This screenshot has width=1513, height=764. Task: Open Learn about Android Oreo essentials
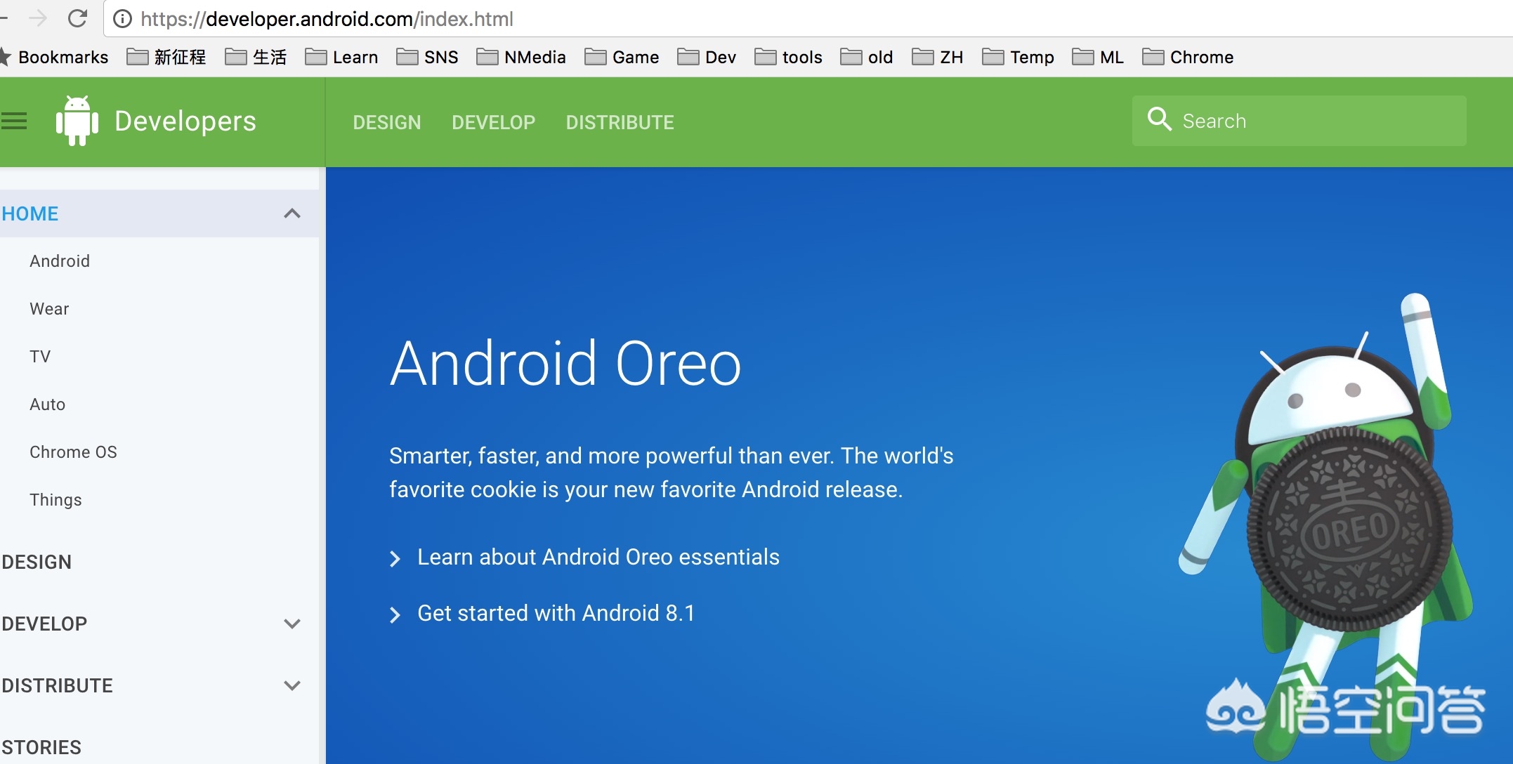[598, 557]
